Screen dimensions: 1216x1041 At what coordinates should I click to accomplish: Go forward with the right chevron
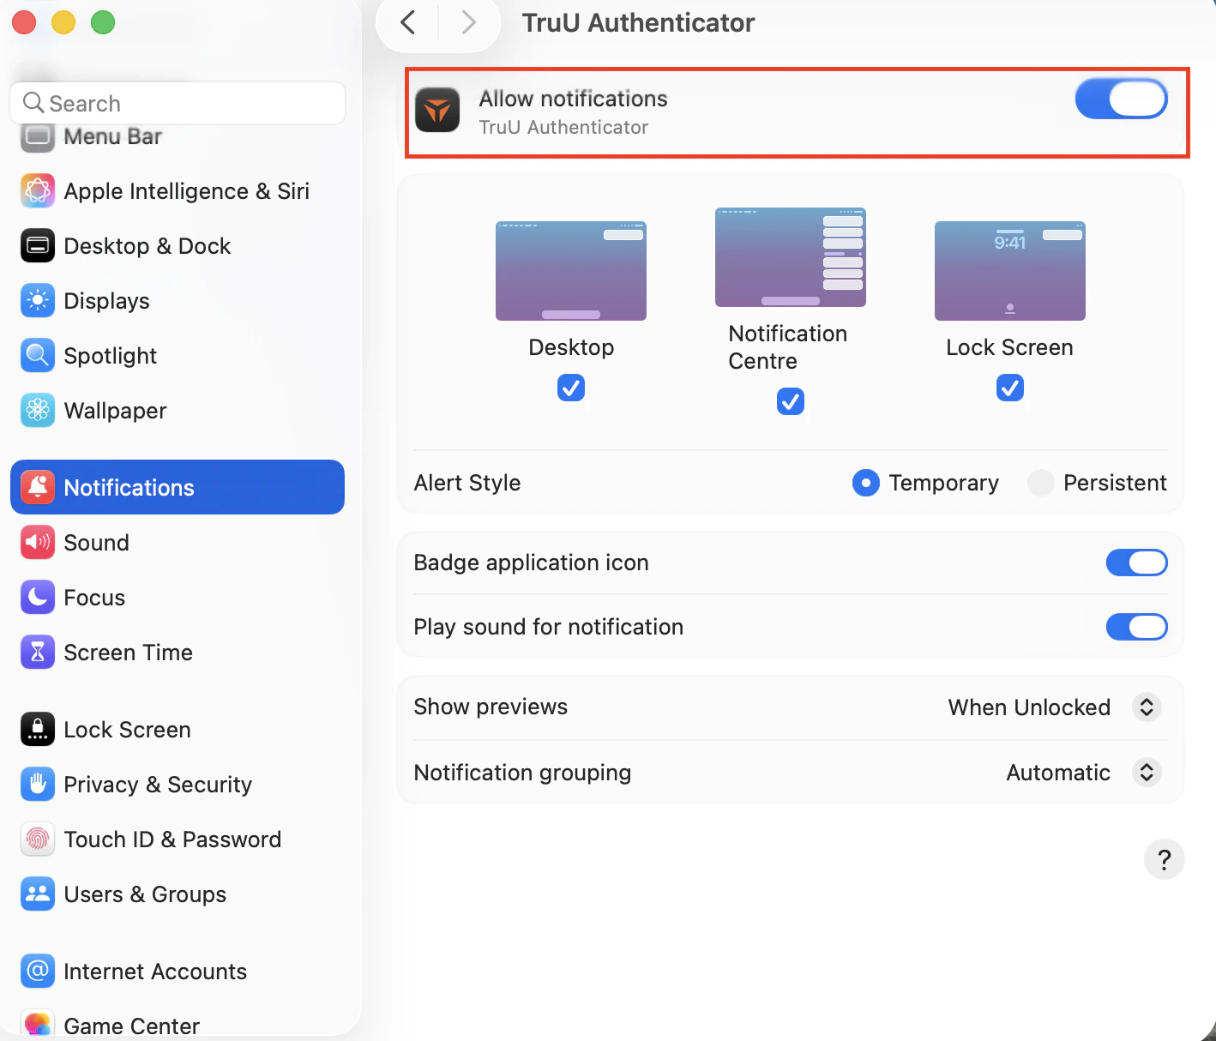pos(468,22)
